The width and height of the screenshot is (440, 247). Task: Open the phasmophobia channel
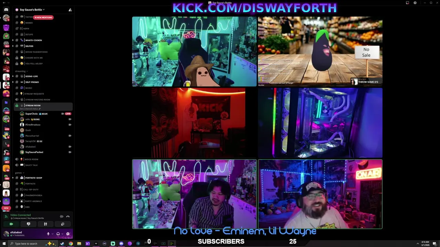(43, 195)
